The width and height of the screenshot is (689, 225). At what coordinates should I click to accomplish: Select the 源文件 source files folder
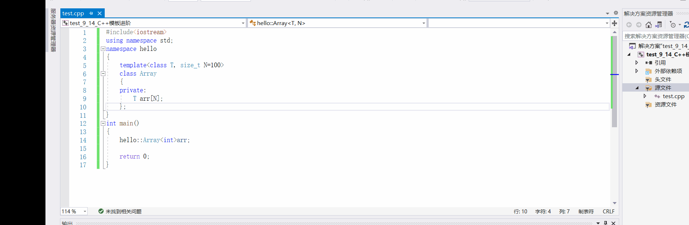pyautogui.click(x=663, y=88)
